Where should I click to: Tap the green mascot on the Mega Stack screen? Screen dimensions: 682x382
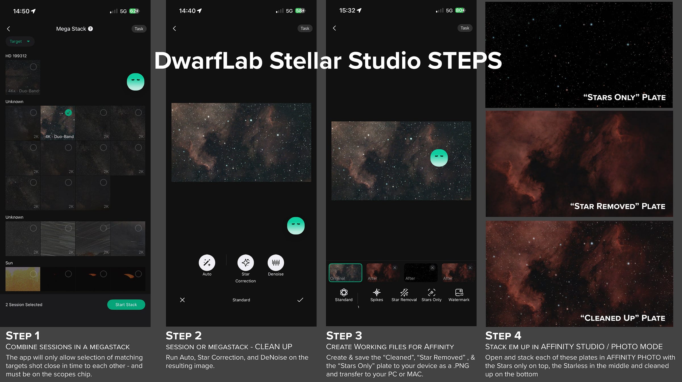click(136, 82)
